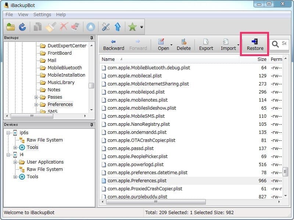The image size is (294, 220).
Task: Open the Settings menu
Action: [42, 14]
